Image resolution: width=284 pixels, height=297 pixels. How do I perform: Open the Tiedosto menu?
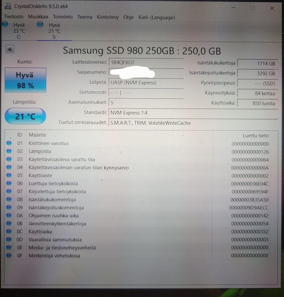14,17
